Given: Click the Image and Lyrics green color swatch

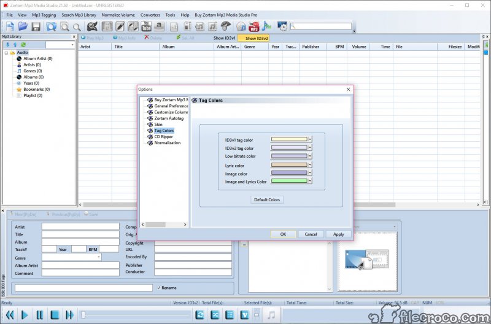Looking at the screenshot, I should point(289,181).
